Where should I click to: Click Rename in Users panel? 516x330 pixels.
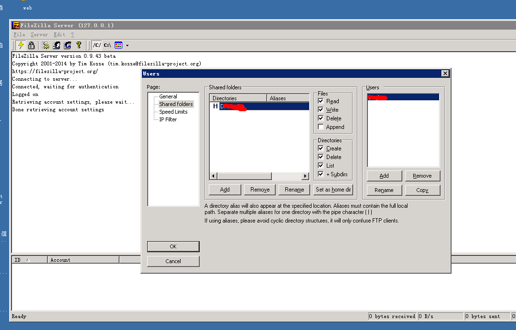(x=384, y=190)
